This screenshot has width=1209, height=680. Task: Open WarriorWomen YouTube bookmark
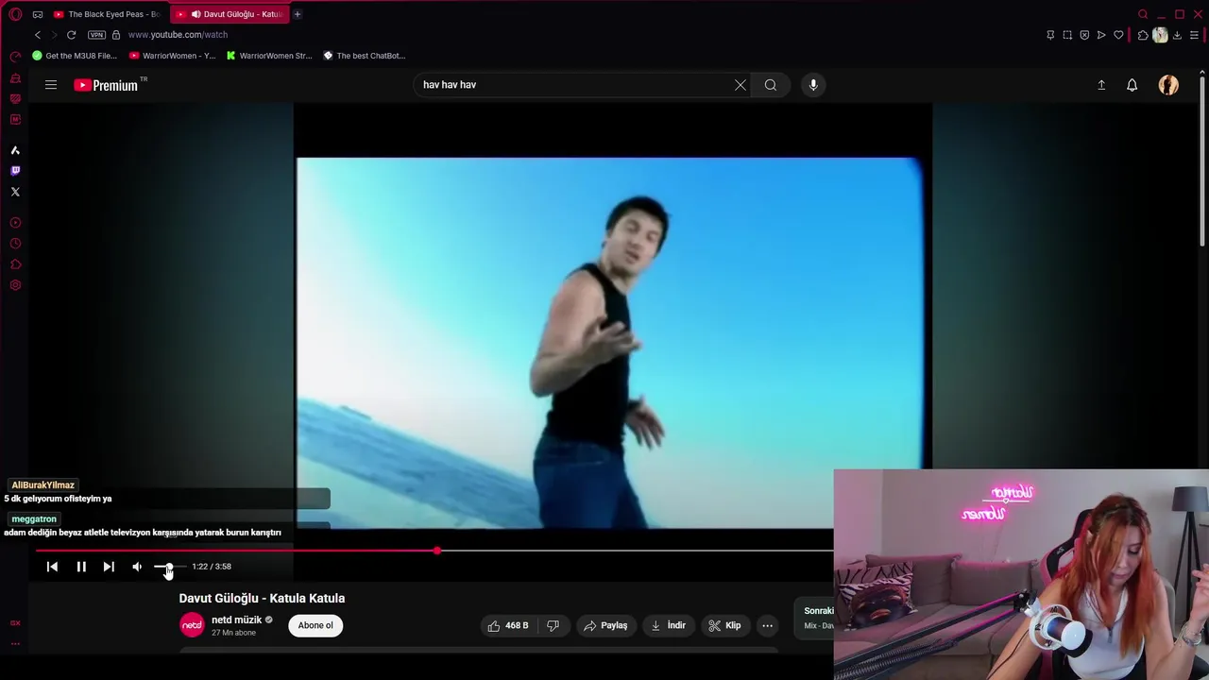[172, 56]
